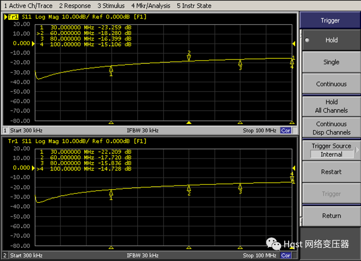Open the Stimulus menu
This screenshot has width=361, height=261.
[x=111, y=6]
